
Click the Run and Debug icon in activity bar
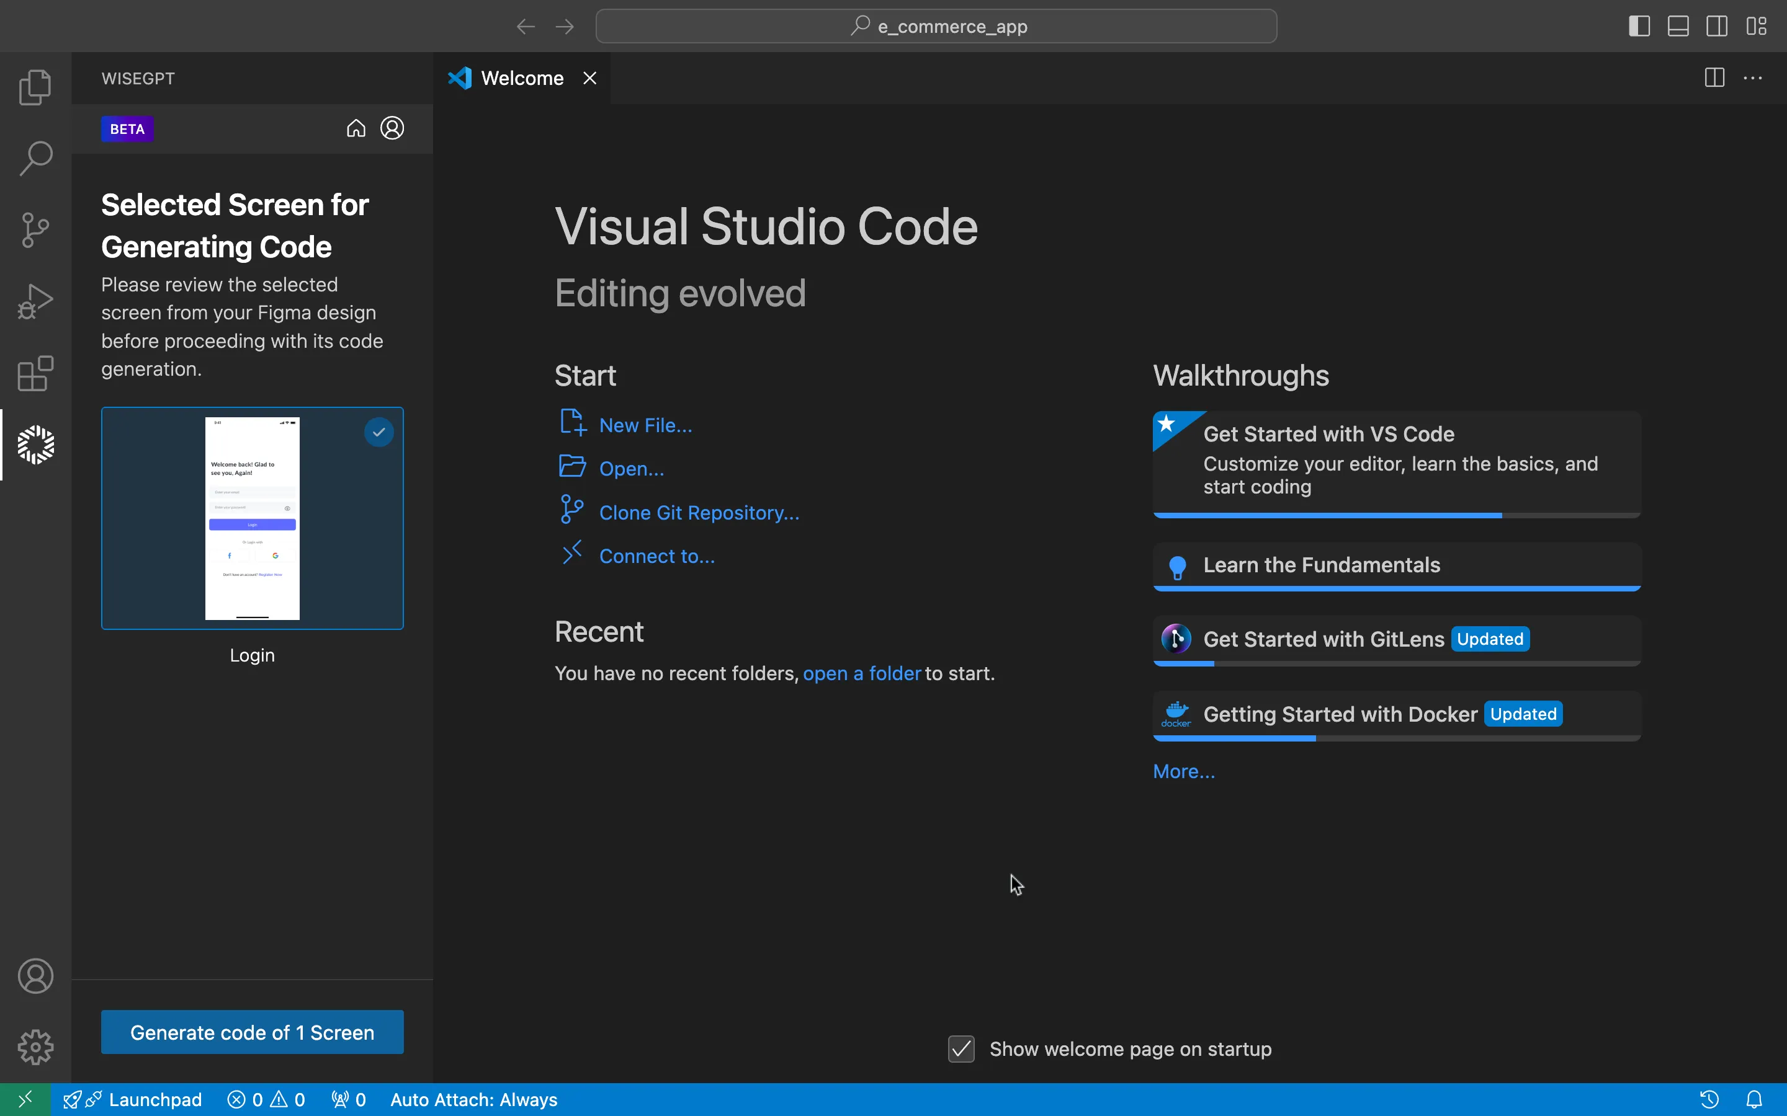[x=35, y=301]
